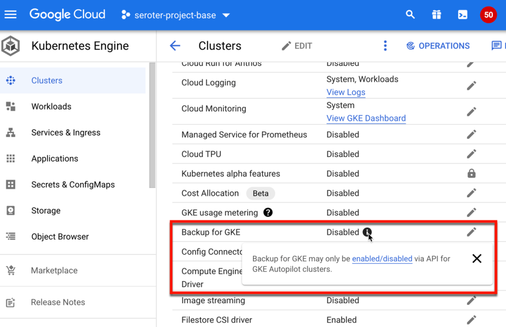Go to Services & Ingress page
506x327 pixels.
pos(65,133)
